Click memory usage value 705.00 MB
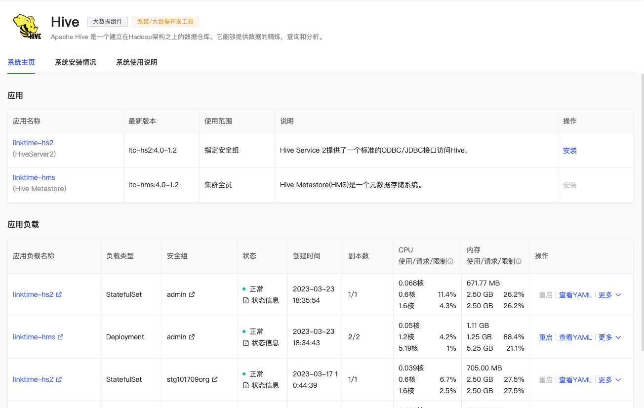This screenshot has height=408, width=644. coord(484,368)
